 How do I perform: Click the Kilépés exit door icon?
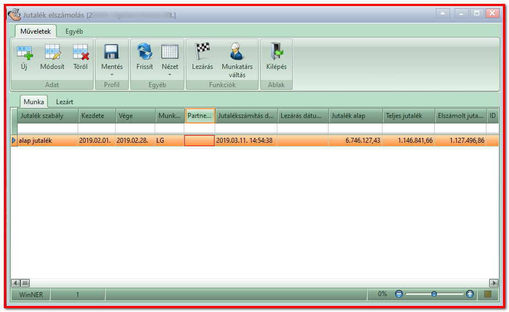coord(277,51)
